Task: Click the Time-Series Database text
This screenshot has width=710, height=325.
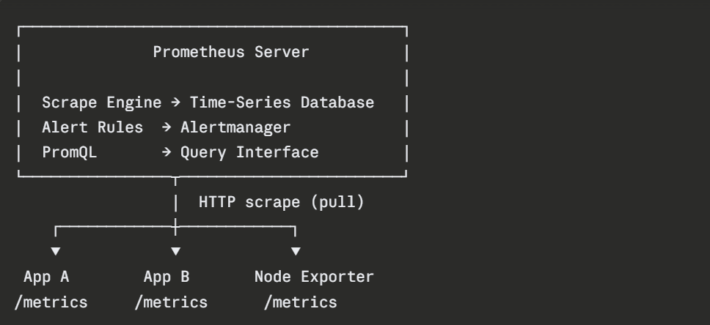Action: tap(282, 103)
